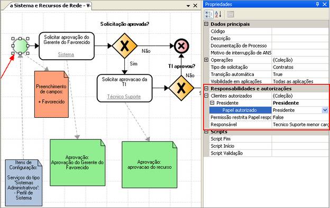This screenshot has height=208, width=330.
Task: Click 'Motivo de interrupção de ANS' value field
Action: 300,53
